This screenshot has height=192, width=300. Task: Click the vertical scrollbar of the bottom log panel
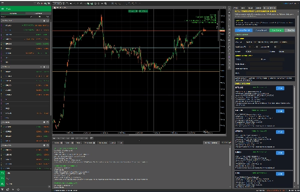point(230,156)
